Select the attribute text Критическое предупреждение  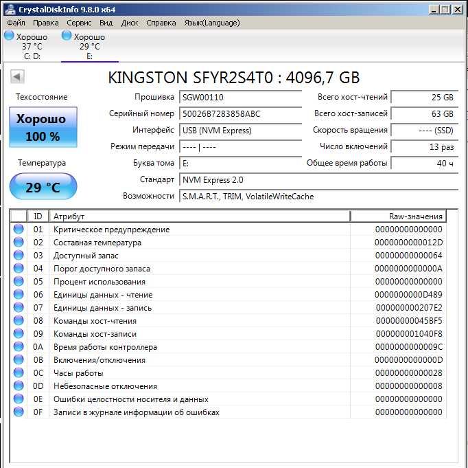pos(112,230)
